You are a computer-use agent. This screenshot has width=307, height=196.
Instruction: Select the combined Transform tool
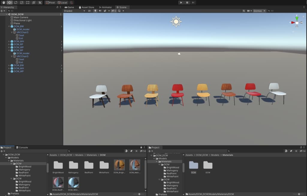[x=34, y=2]
